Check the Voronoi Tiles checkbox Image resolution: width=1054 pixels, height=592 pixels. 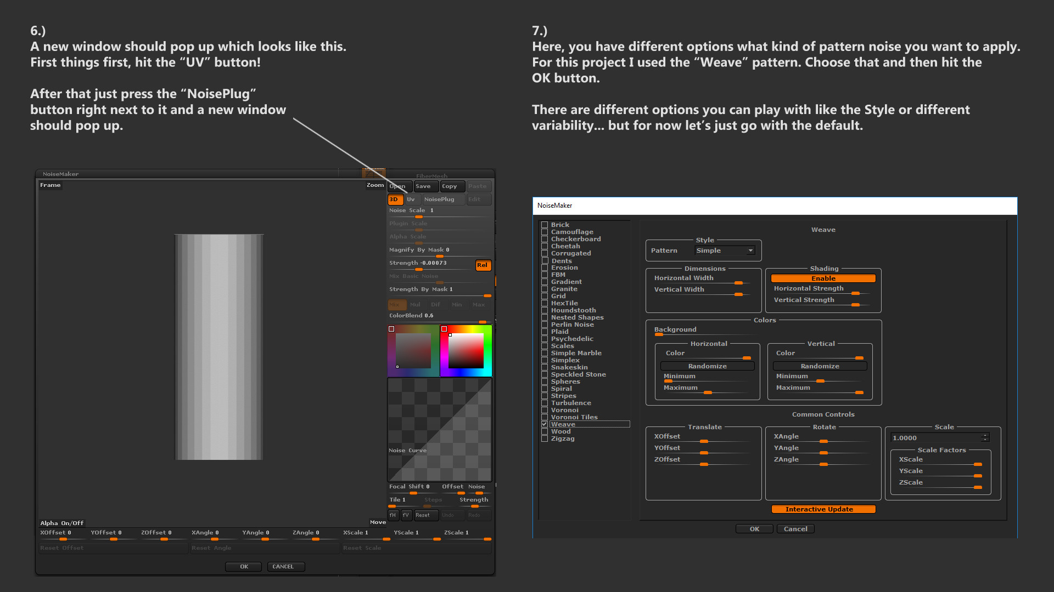[545, 417]
